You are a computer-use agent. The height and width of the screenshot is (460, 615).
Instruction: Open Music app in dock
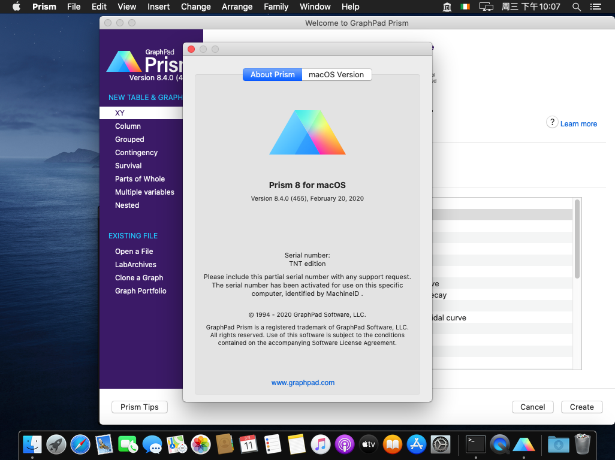[x=321, y=444]
